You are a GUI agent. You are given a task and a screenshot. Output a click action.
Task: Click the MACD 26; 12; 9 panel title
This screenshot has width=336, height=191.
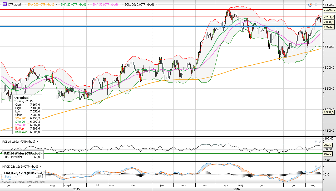pos(20,167)
